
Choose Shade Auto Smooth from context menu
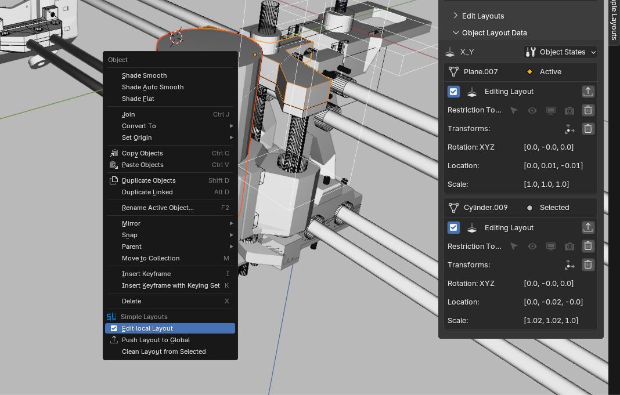point(153,87)
